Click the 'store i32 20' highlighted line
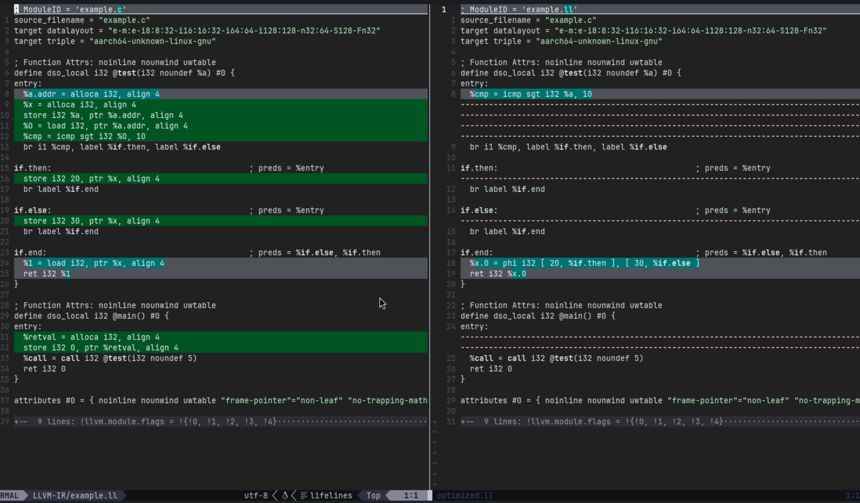The height and width of the screenshot is (503, 860). pos(91,179)
